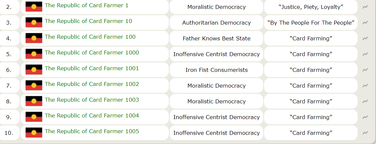Open The Republic of Card Farmer 1 link

87,5
